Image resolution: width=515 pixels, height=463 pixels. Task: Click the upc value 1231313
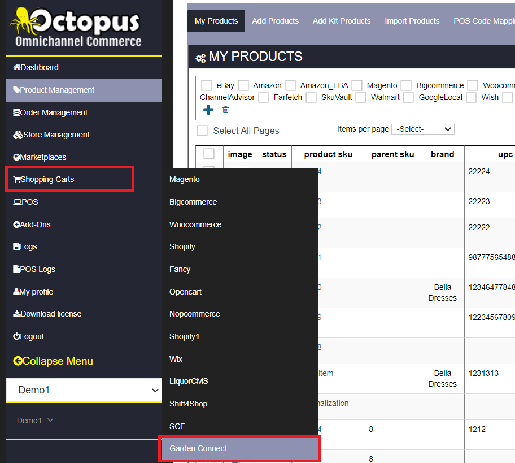coord(483,373)
